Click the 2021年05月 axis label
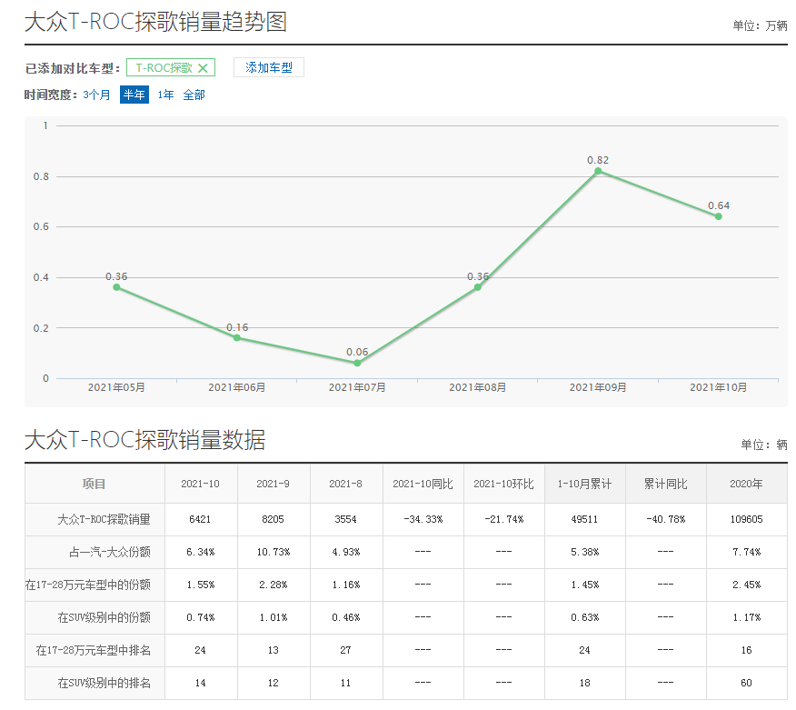 pyautogui.click(x=116, y=387)
